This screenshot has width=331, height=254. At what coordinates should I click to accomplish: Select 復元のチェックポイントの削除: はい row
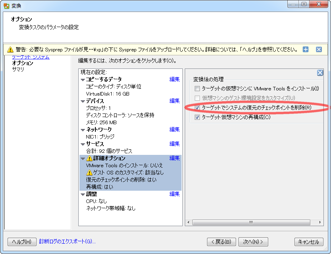(121, 180)
